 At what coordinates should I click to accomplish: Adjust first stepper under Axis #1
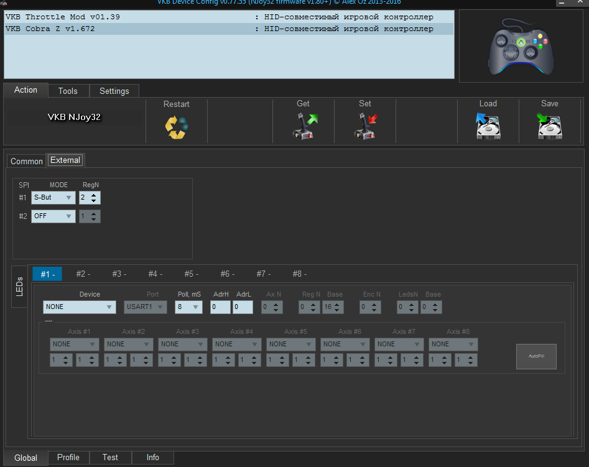61,360
